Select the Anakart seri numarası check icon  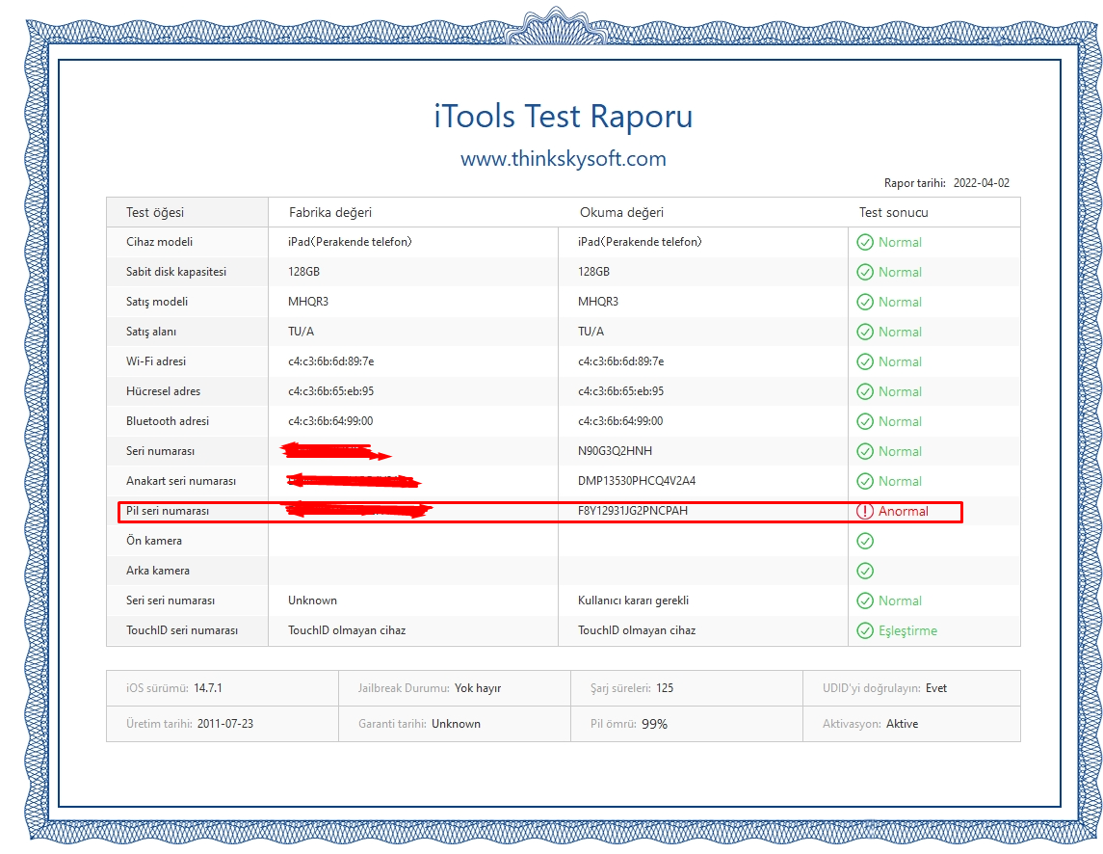click(864, 482)
